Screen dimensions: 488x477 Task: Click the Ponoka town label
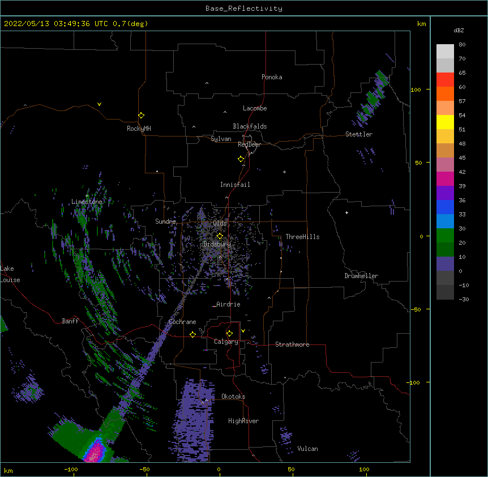coord(272,77)
